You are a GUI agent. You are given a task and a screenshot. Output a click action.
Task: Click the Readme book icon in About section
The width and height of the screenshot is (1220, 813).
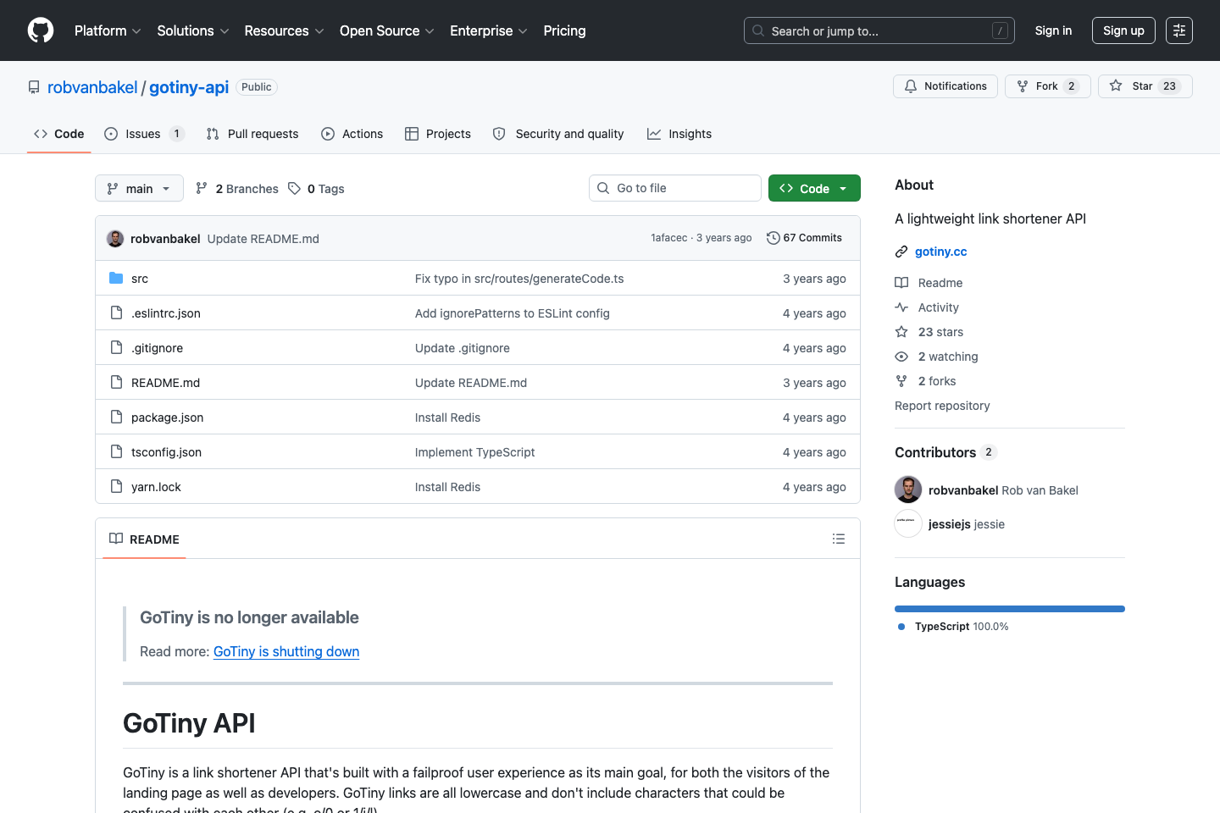click(x=901, y=282)
